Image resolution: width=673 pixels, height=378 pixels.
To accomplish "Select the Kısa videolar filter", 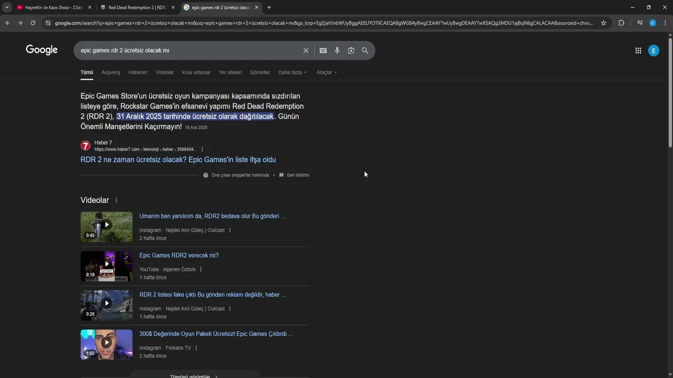I will pos(196,72).
